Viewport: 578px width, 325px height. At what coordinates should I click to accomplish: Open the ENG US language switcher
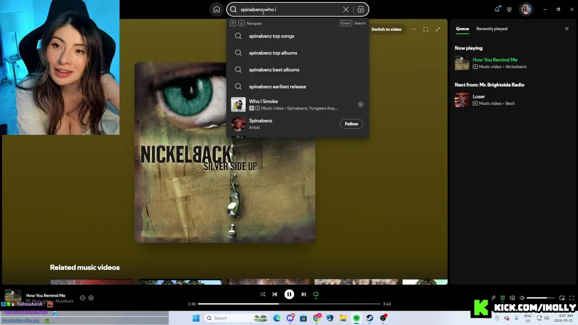click(528, 318)
